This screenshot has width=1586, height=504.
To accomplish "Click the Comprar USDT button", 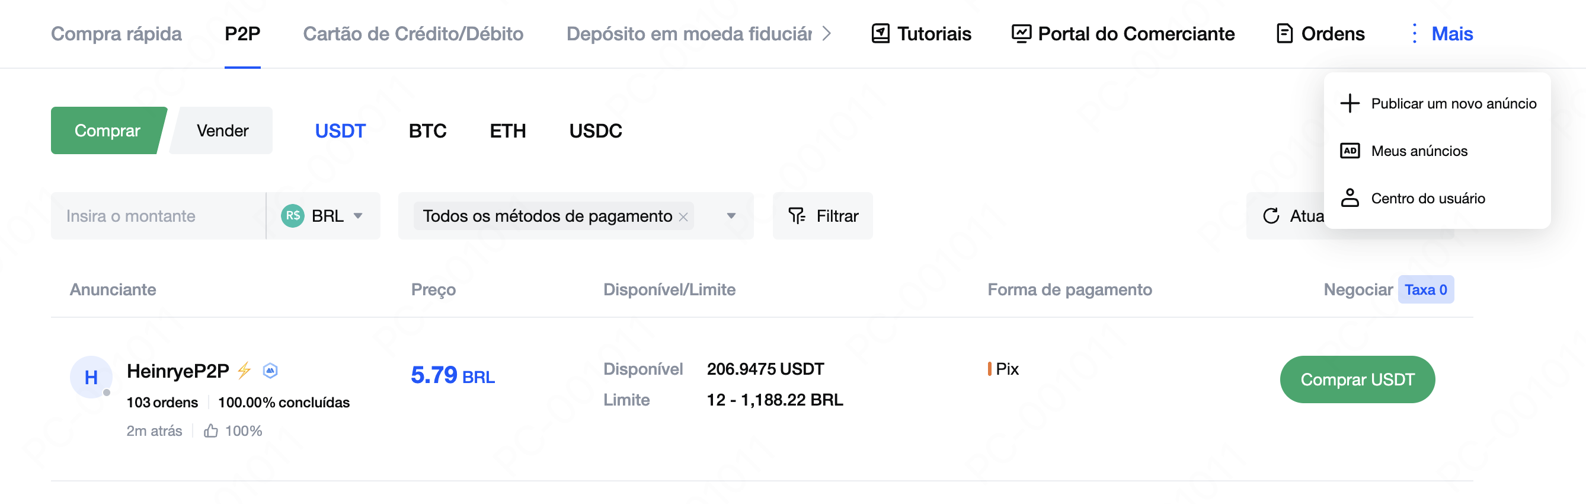I will [1357, 379].
